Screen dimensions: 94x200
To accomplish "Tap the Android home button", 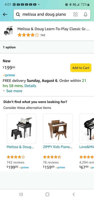I will pos(47,194).
